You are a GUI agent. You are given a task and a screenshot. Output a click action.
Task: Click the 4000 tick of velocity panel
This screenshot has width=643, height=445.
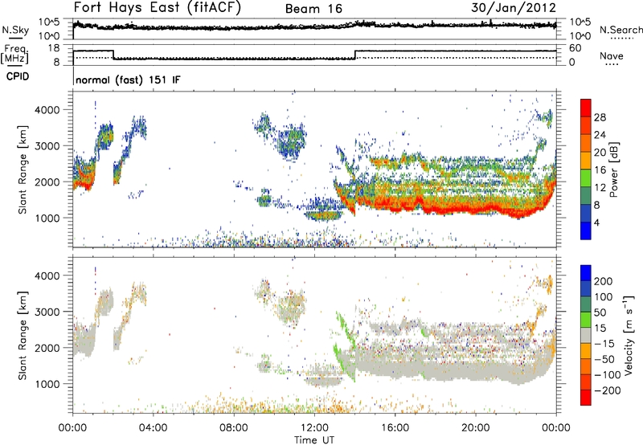tap(47, 276)
